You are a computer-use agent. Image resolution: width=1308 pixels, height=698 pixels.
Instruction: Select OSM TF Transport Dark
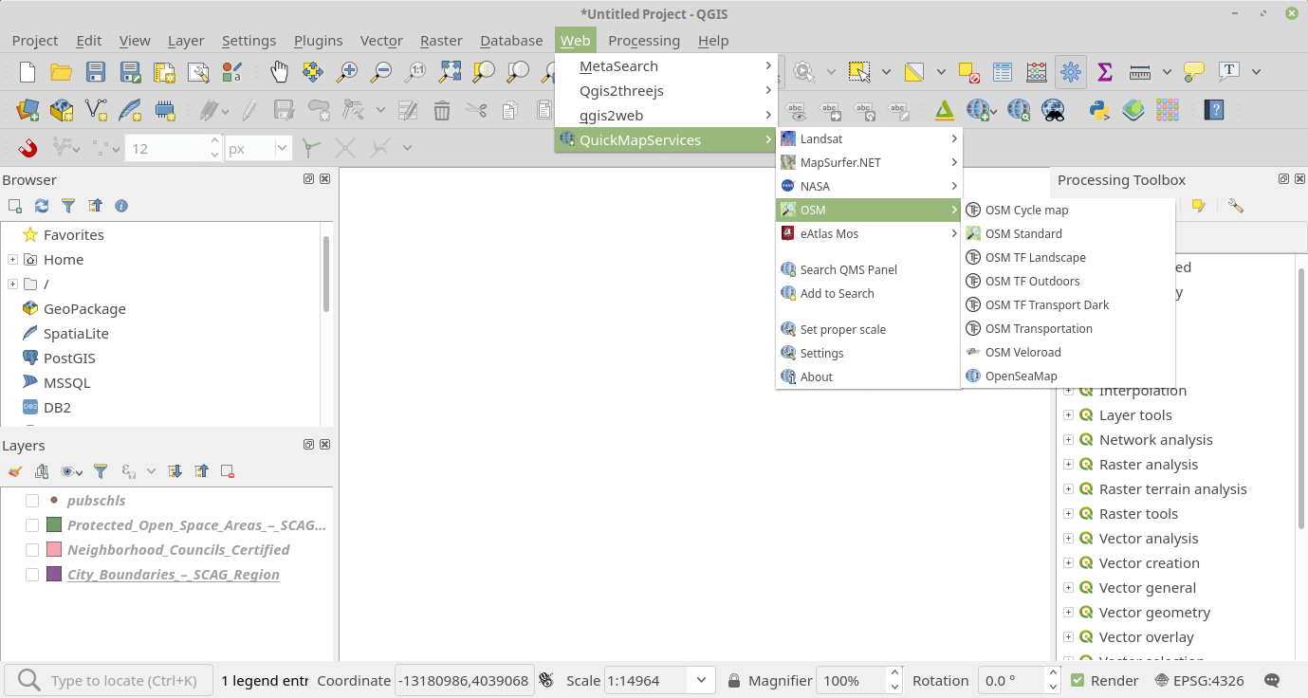1068,304
